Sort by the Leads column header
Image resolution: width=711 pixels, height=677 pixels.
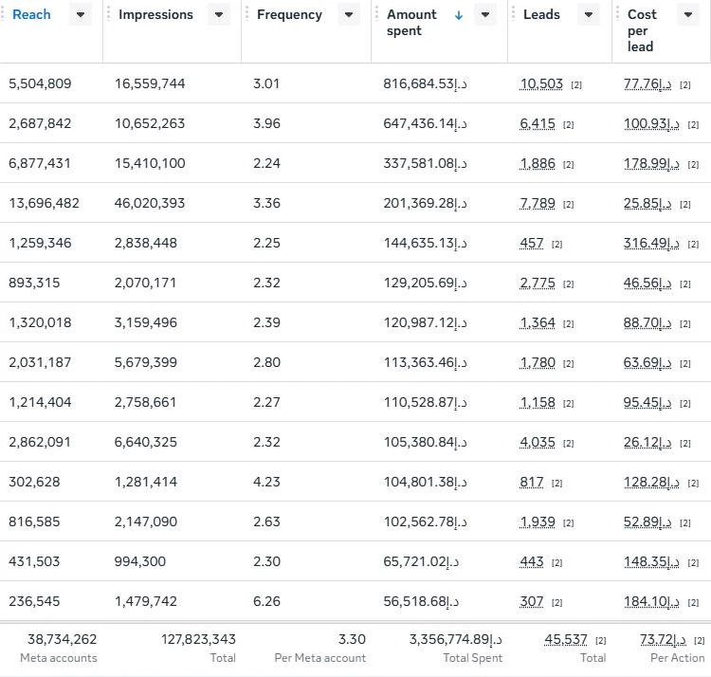[x=541, y=14]
